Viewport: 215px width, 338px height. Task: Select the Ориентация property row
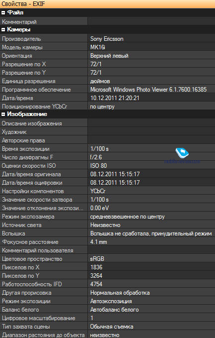[107, 56]
